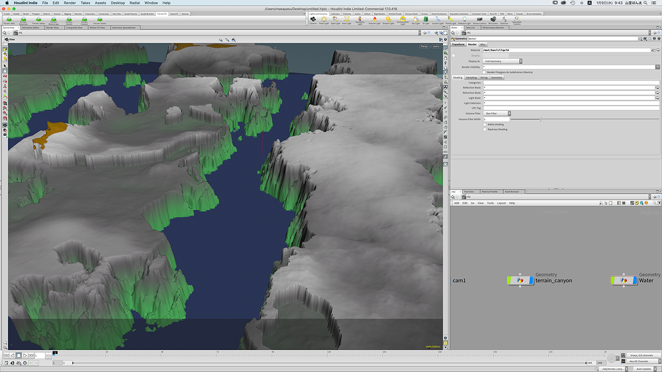This screenshot has width=662, height=372.
Task: Select the Terrain Dunes shelf tool
Action: (99, 20)
